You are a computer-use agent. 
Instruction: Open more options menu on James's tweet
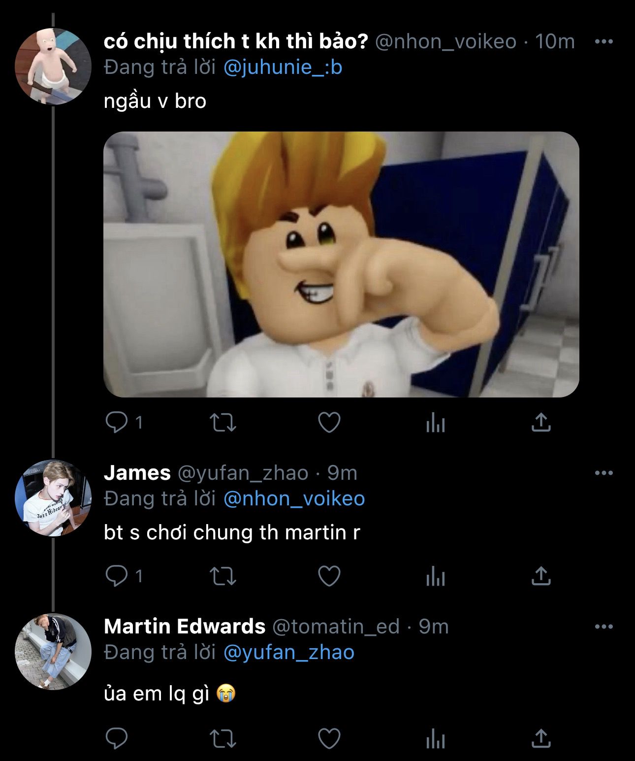[x=603, y=473]
